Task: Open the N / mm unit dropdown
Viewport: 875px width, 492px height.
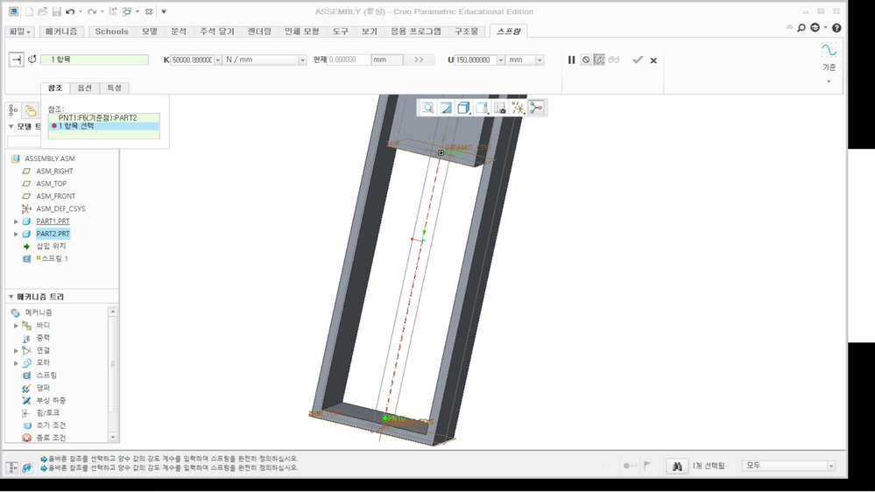Action: pyautogui.click(x=302, y=60)
